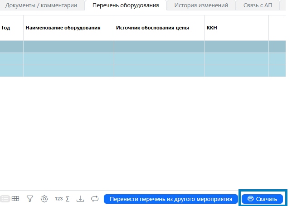Image resolution: width=292 pixels, height=206 pixels.
Task: Switch to table grid view icon
Action: coord(15,198)
